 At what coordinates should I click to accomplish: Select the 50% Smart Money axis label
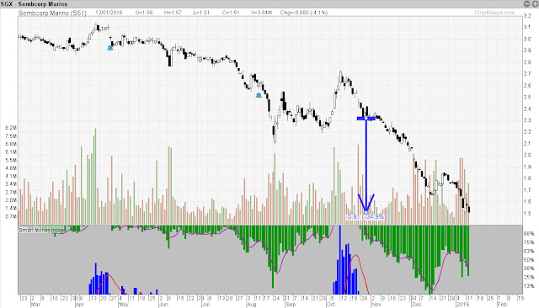point(529,260)
